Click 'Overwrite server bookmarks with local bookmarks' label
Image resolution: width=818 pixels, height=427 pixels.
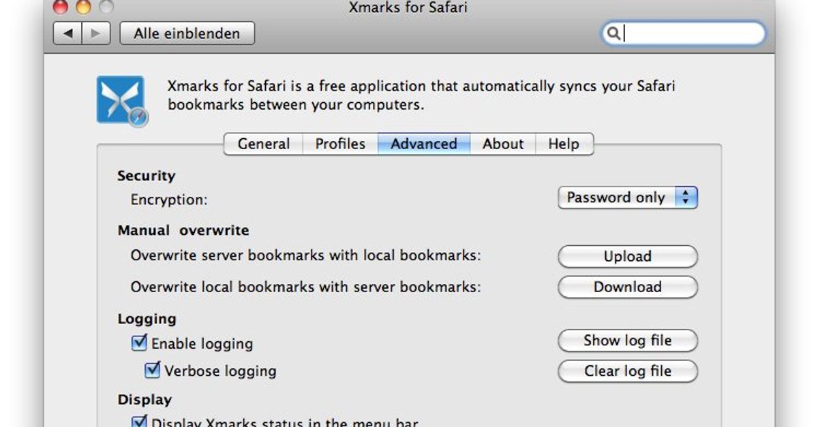[306, 256]
